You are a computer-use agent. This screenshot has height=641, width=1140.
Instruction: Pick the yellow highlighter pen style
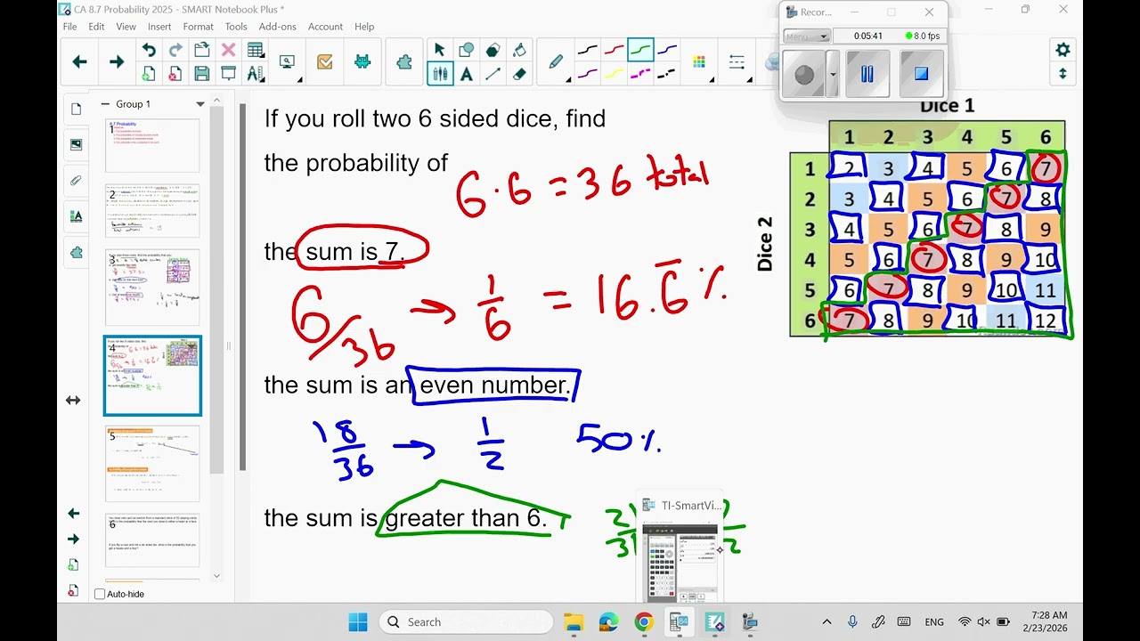pos(614,74)
